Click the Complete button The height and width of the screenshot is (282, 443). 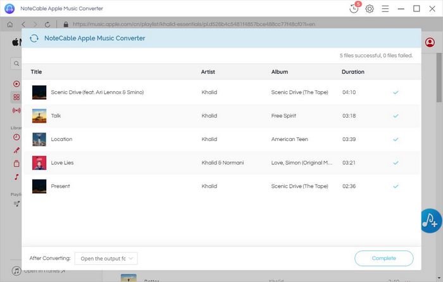tap(384, 258)
